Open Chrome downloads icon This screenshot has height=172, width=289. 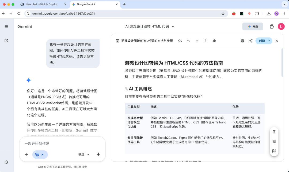pos(269,14)
